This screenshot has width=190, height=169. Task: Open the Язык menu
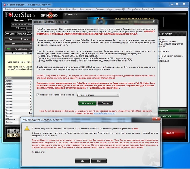coord(42,9)
